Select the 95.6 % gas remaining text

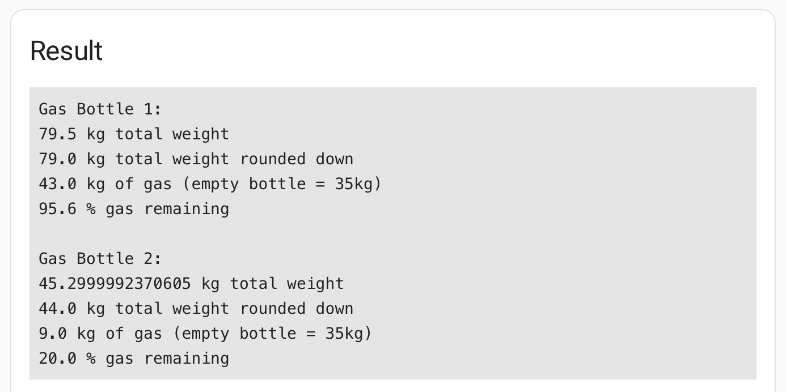(134, 208)
